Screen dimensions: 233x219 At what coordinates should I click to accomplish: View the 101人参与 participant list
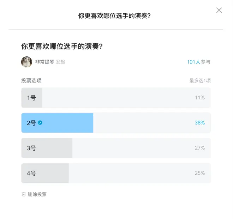[x=198, y=62]
